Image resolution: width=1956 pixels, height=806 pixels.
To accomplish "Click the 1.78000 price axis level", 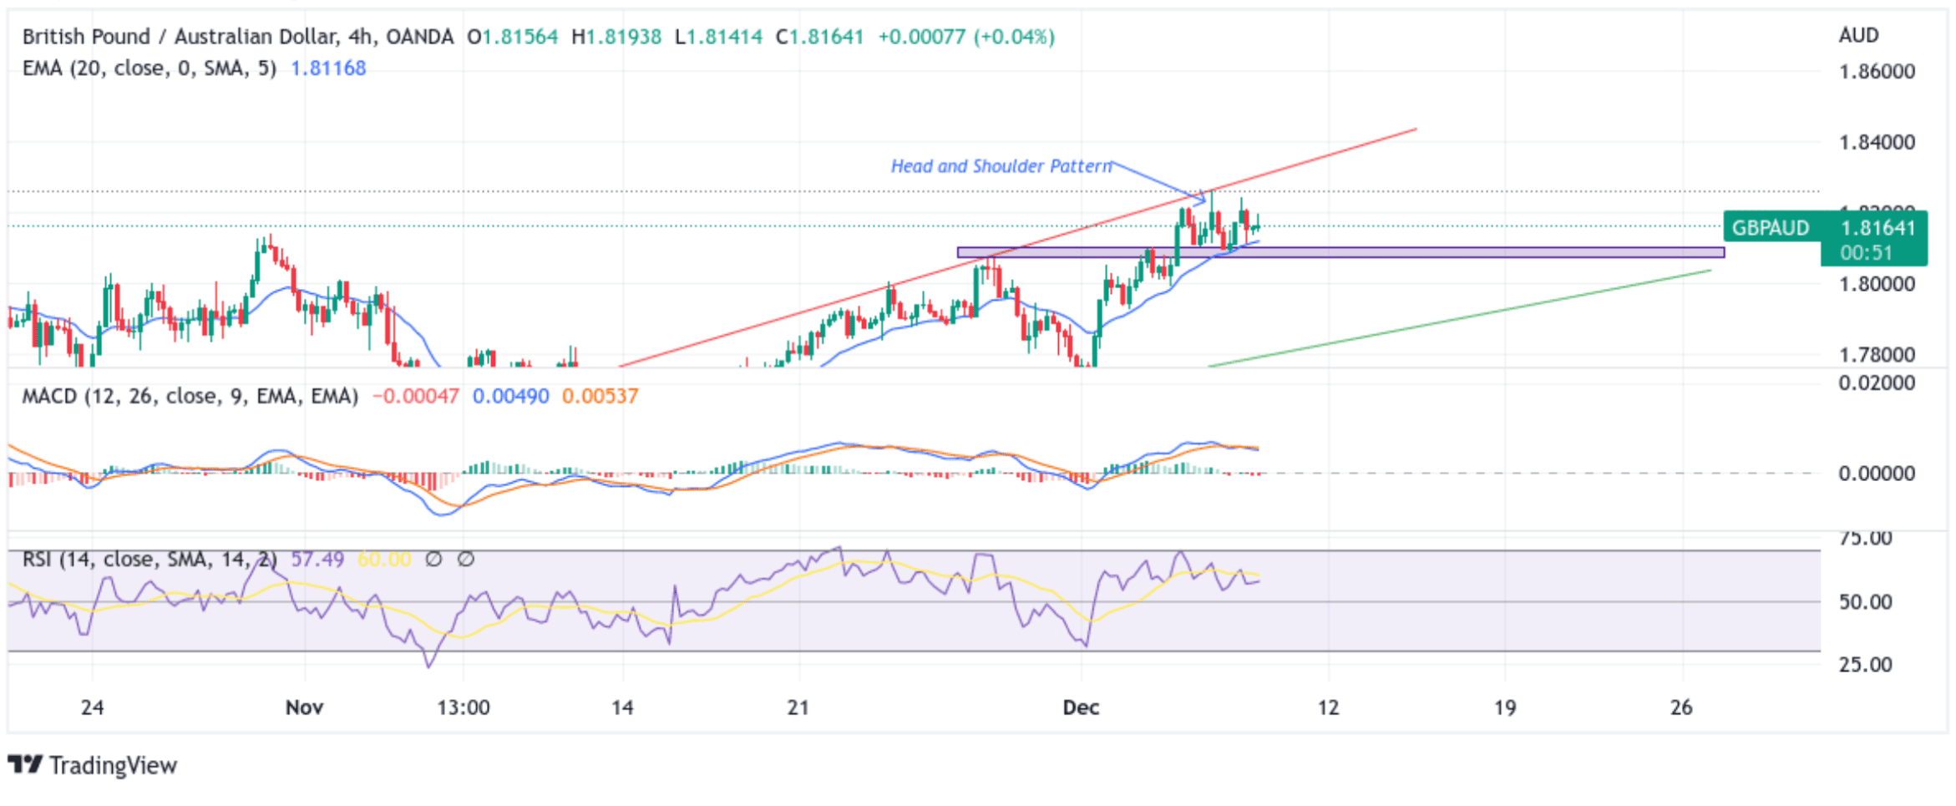I will pos(1877,355).
